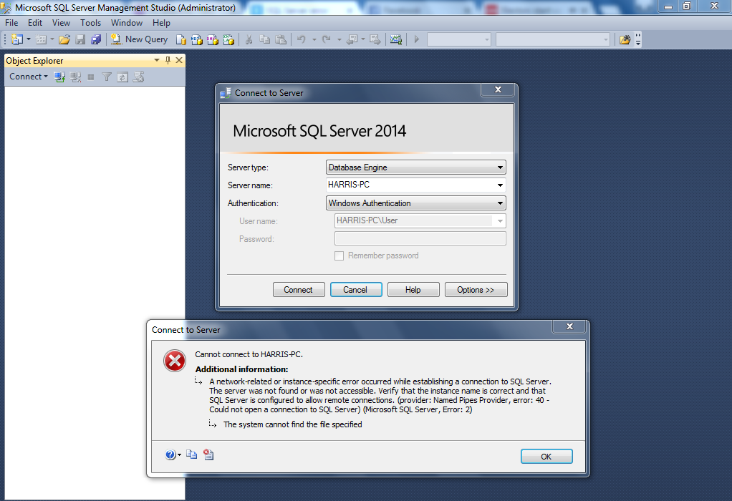The width and height of the screenshot is (732, 501).
Task: Open the Undo history dropdown arrow
Action: [314, 39]
